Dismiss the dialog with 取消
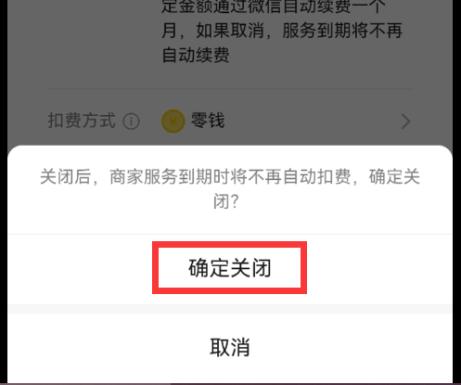The height and width of the screenshot is (385, 461). click(230, 347)
